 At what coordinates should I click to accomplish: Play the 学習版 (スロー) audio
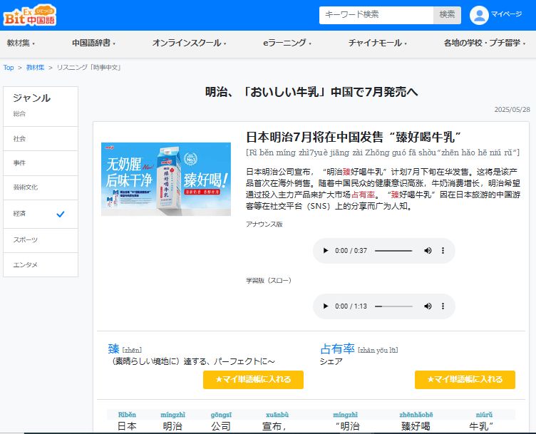[x=326, y=306]
